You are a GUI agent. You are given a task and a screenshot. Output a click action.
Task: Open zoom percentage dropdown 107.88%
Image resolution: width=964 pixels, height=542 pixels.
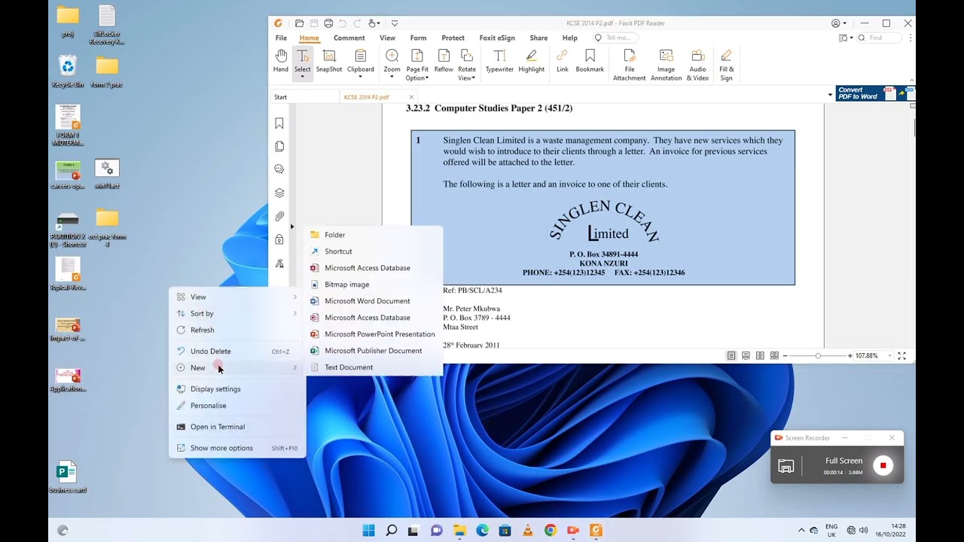coord(890,355)
